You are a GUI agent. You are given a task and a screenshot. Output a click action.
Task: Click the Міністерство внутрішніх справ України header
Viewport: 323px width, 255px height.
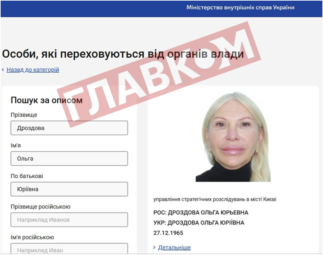[x=240, y=7]
